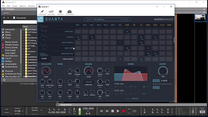This screenshot has height=117, width=208.
Task: Toggle the grain DIRECTION FORWARD selector
Action: coord(89,82)
